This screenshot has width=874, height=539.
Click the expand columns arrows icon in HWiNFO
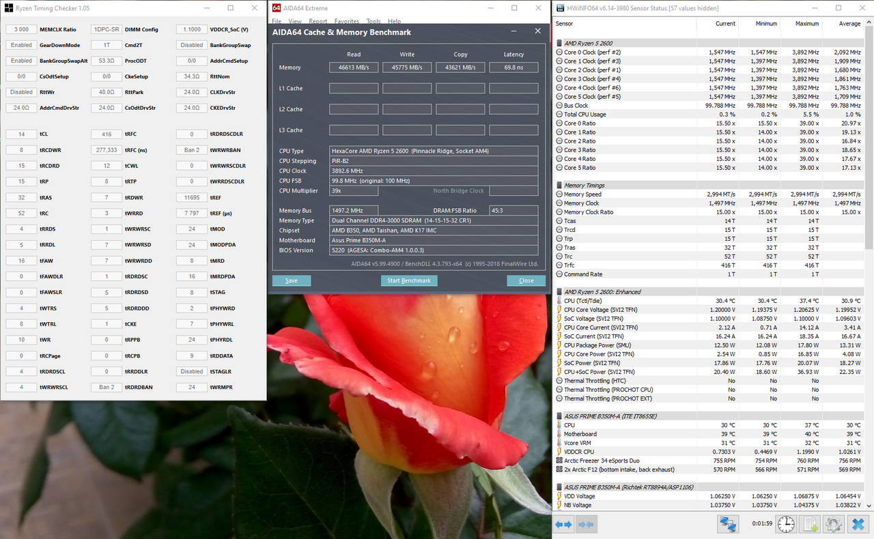pyautogui.click(x=563, y=524)
